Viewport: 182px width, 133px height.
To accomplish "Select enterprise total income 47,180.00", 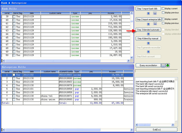I will 112,103.
